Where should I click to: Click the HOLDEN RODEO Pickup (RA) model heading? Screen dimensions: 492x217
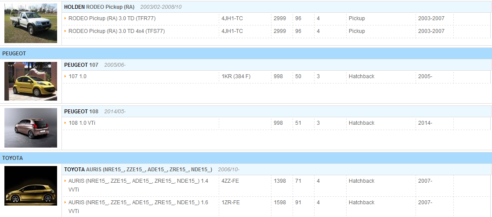tap(99, 7)
